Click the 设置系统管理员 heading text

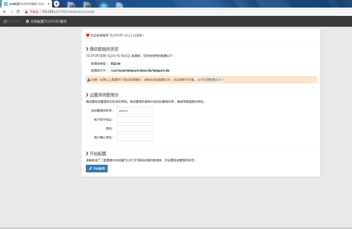(104, 95)
